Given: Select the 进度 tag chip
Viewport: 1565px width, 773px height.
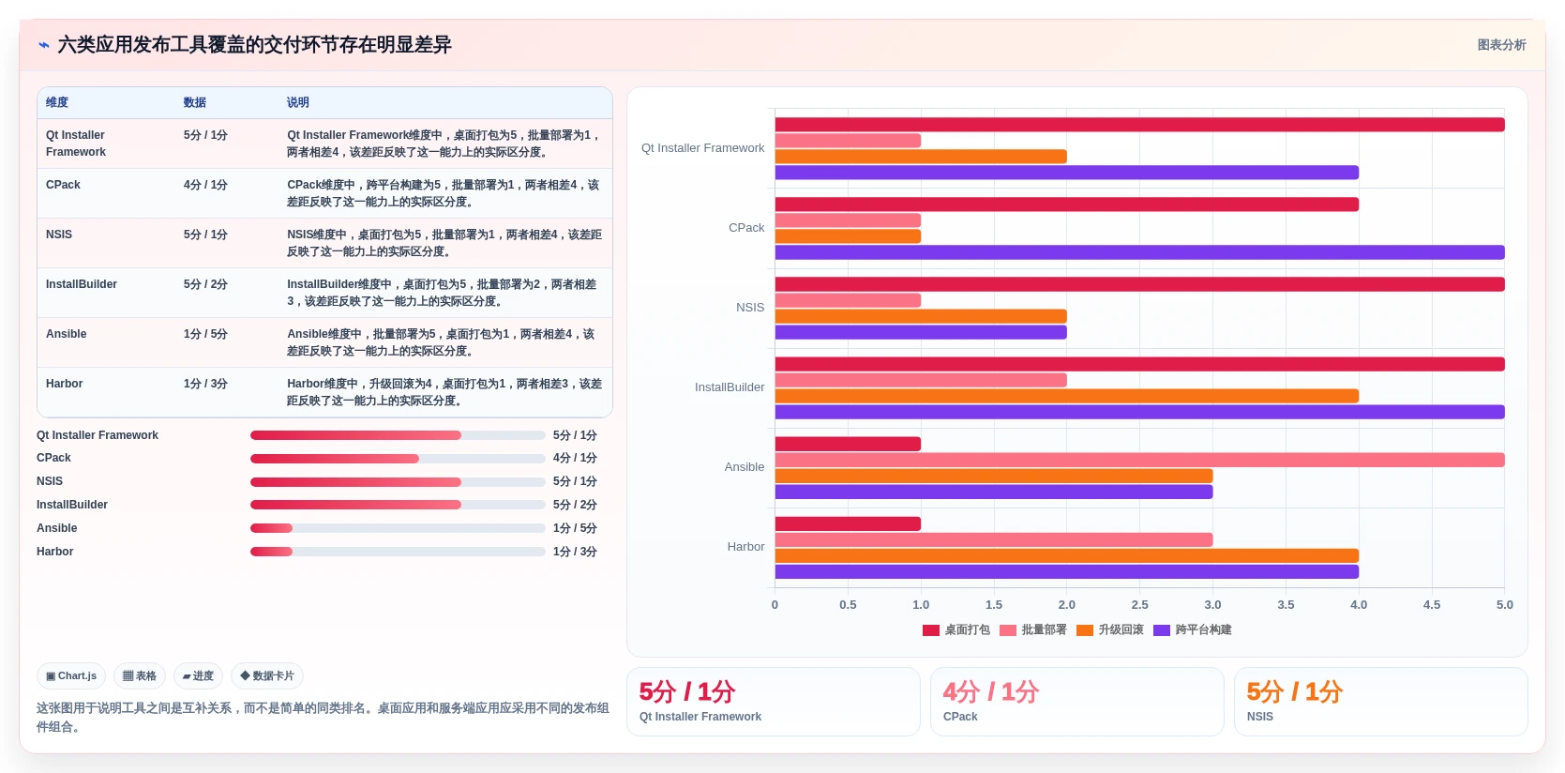Looking at the screenshot, I should coord(198,675).
